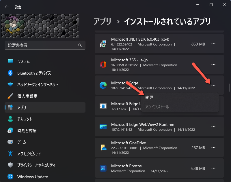Click the アプリ sidebar icon
Viewport: 231px width, 182px height.
coord(10,107)
